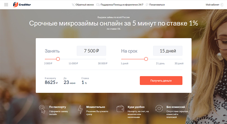This screenshot has width=227, height=124.
Task: Click the Получить деньги button
Action: click(x=161, y=81)
